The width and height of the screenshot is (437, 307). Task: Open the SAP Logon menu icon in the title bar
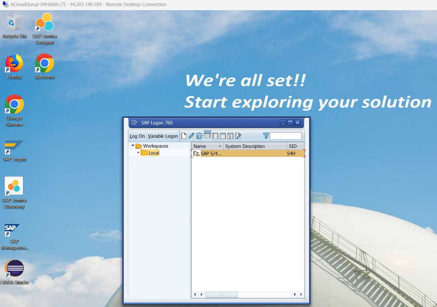pyautogui.click(x=134, y=122)
